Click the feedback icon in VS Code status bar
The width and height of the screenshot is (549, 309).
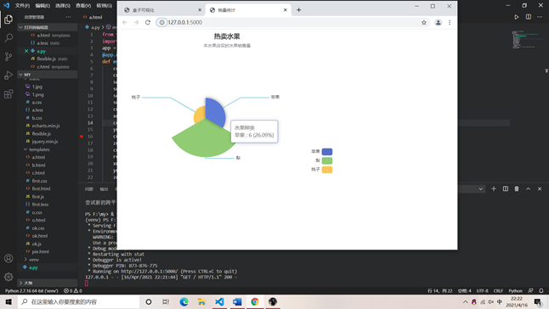(x=531, y=290)
